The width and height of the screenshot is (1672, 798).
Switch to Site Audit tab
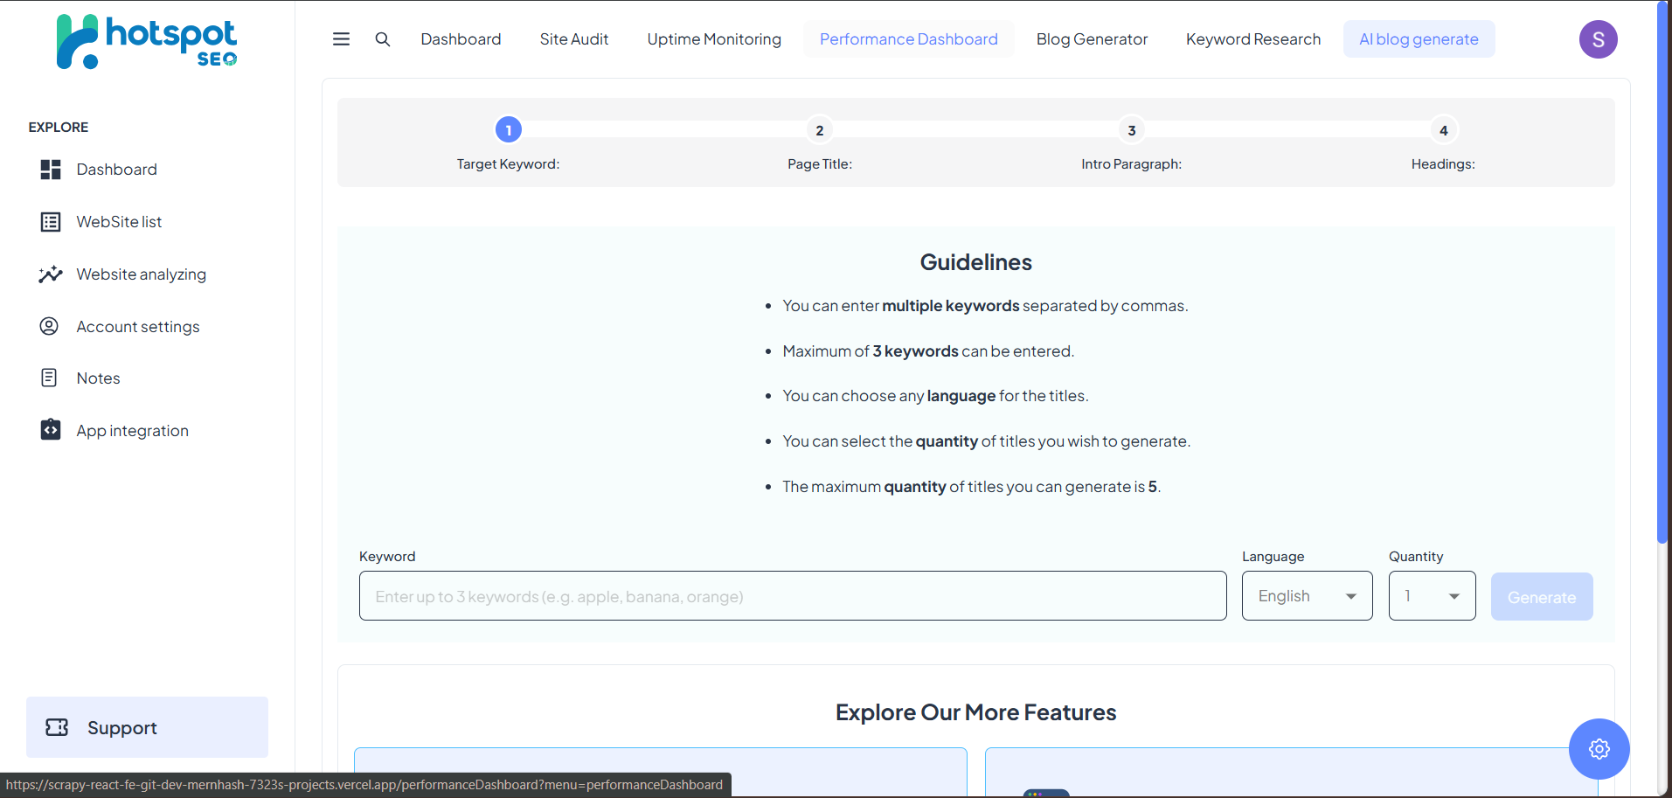(x=573, y=39)
